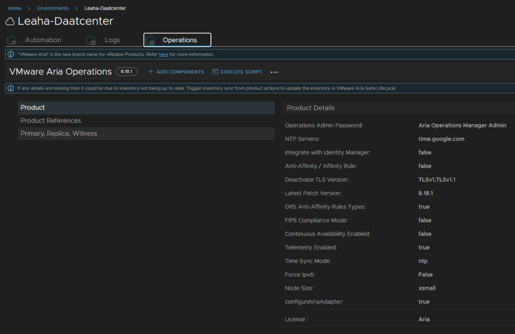Click the DRS Anti-Affinity Rules Types value 'true'

click(x=424, y=207)
